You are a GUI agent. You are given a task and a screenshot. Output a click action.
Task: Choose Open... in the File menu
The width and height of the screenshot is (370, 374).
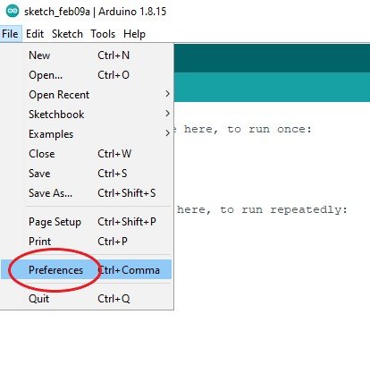coord(87,75)
